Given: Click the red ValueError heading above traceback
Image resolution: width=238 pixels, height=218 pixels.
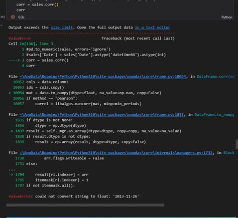Looking at the screenshot, I should [20, 38].
